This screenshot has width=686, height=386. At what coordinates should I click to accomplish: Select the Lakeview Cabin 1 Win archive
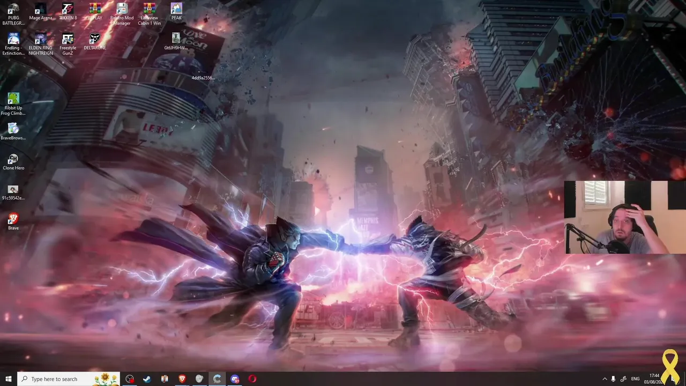[150, 14]
